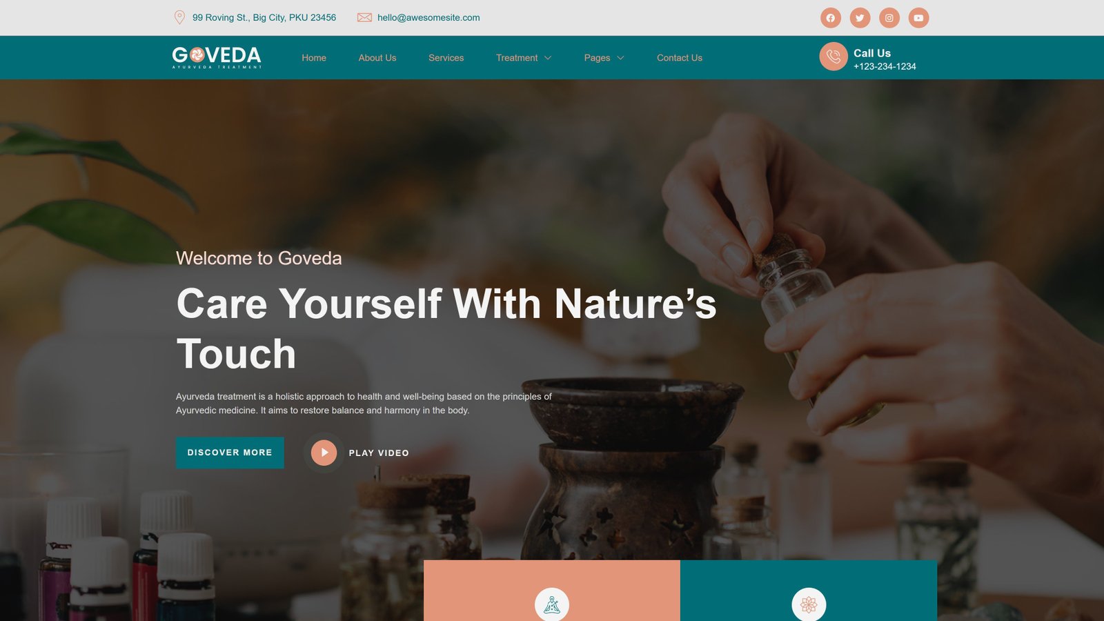Open the About Us page
This screenshot has width=1104, height=621.
pos(377,58)
